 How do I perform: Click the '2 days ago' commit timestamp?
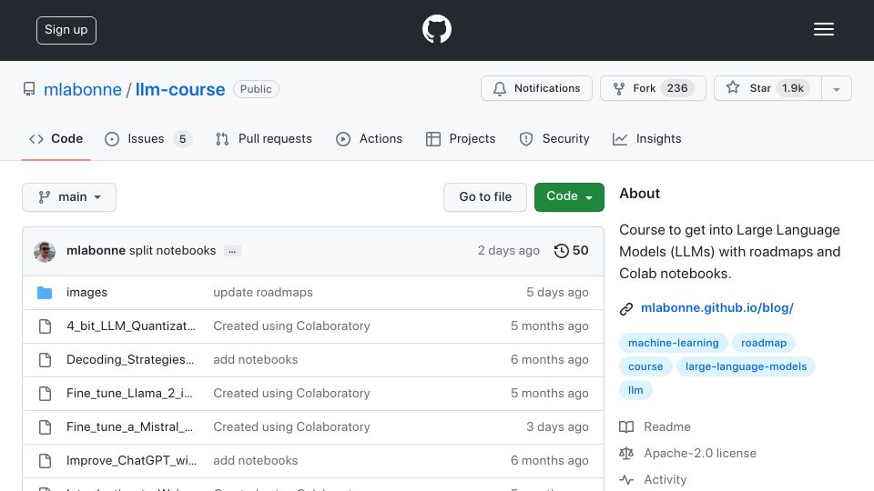(508, 251)
